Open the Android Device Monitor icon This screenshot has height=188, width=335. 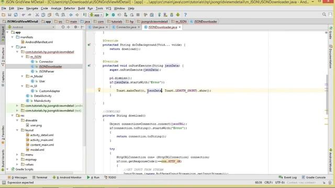[178, 15]
